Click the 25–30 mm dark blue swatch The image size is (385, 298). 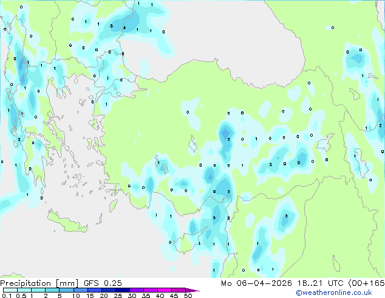[x=122, y=290]
